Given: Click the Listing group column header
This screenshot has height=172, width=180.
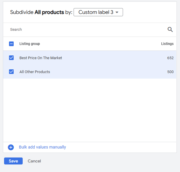Looking at the screenshot, I should 30,44.
